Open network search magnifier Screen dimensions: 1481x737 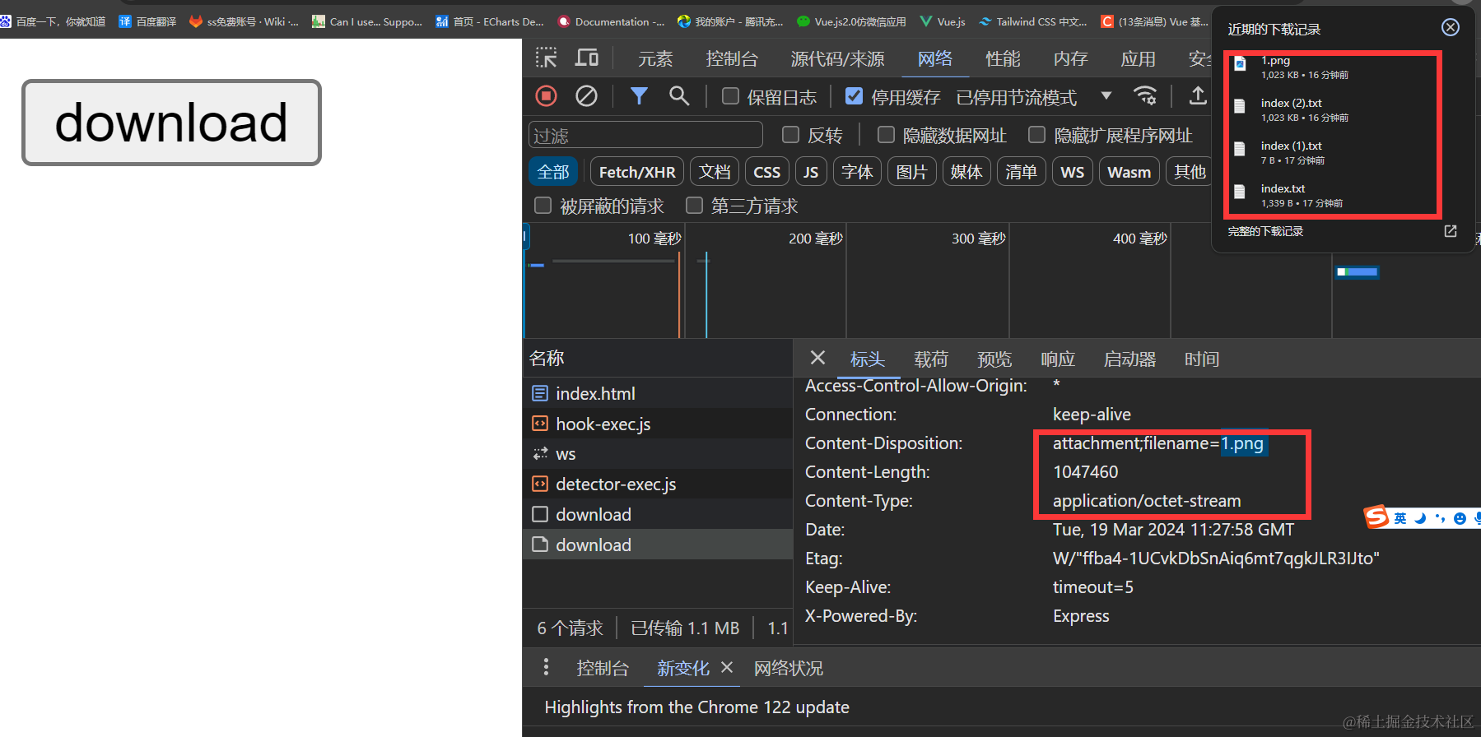click(679, 96)
